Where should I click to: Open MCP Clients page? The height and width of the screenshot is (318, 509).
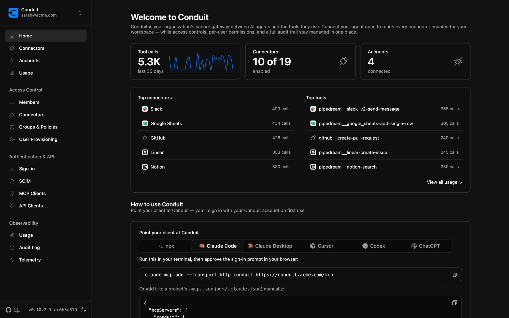[46, 193]
